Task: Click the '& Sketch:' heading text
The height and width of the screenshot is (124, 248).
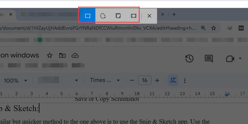Action: [22, 108]
